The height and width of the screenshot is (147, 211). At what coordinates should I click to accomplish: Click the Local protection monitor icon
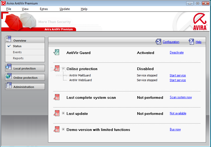[8, 67]
